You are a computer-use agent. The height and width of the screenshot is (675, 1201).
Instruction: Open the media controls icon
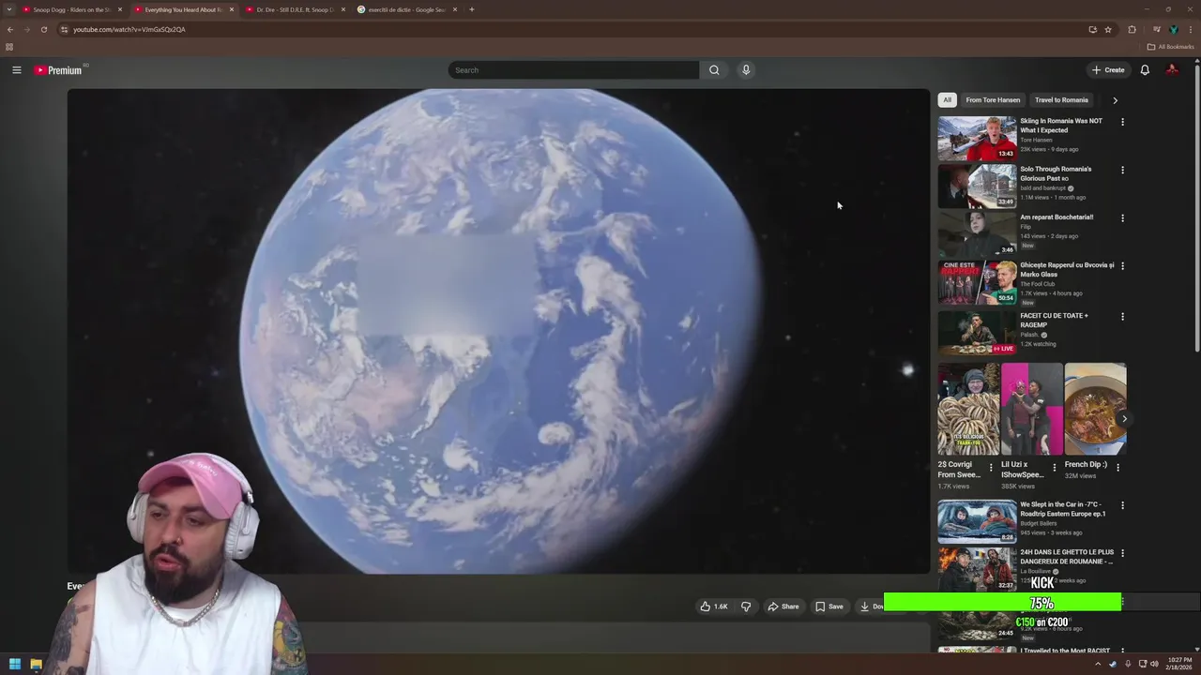[1157, 29]
